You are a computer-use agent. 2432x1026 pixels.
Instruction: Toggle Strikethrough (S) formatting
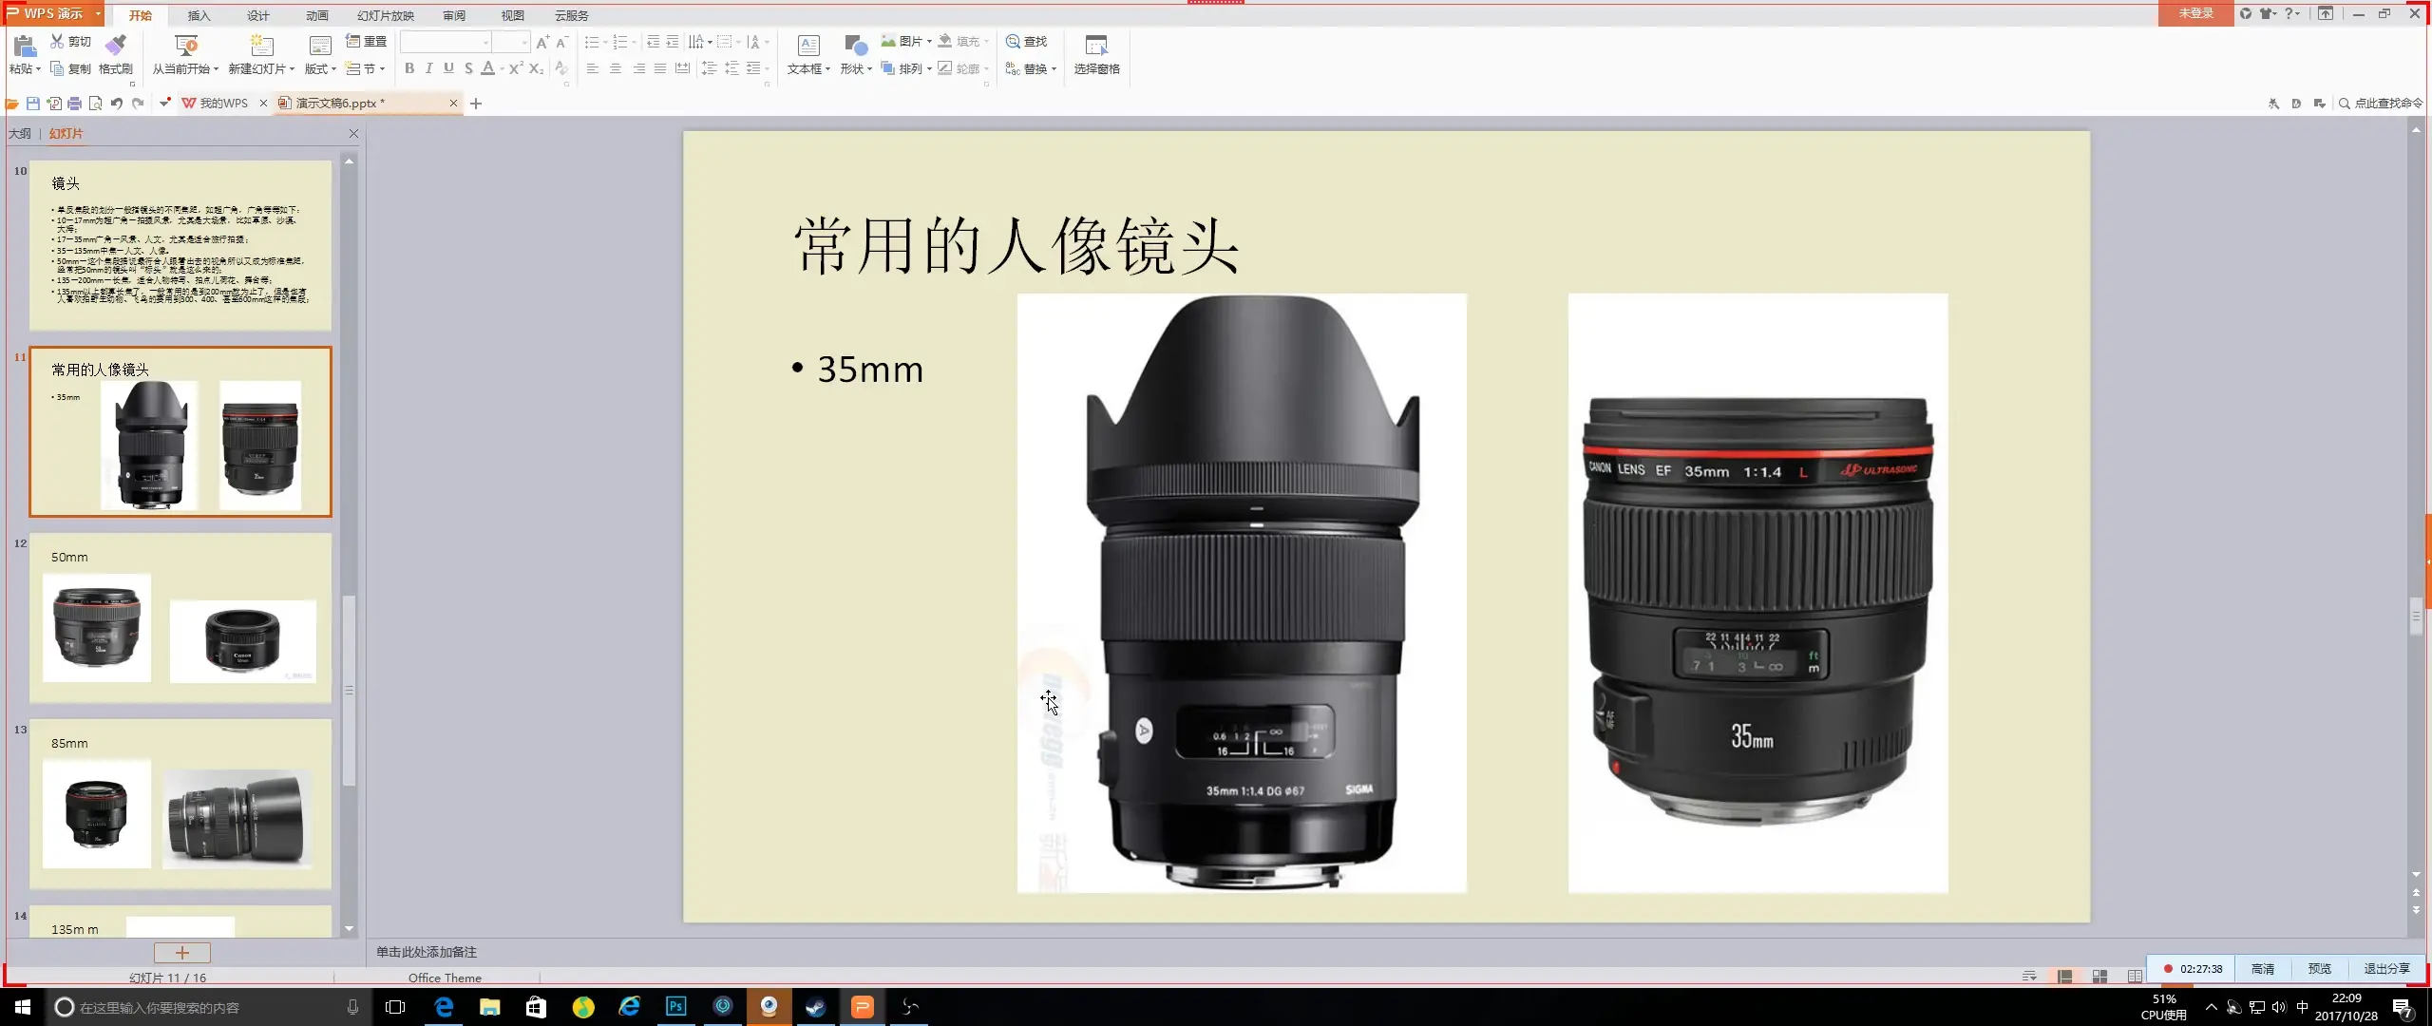click(x=468, y=68)
